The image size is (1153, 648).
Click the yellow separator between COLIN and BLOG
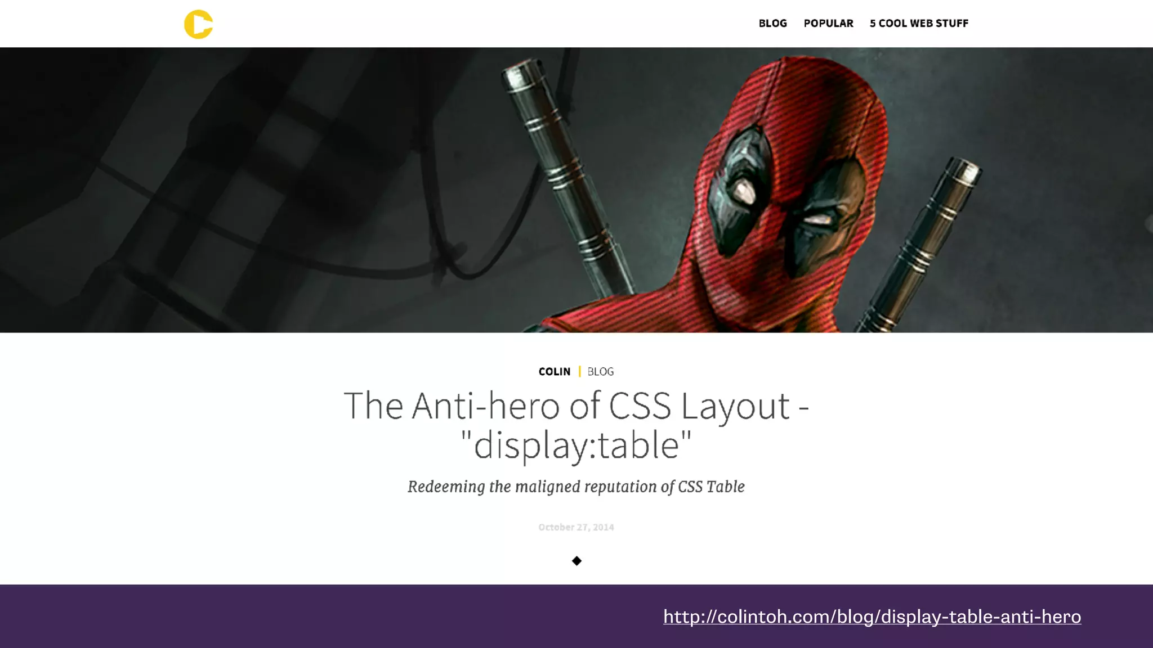[x=579, y=372]
